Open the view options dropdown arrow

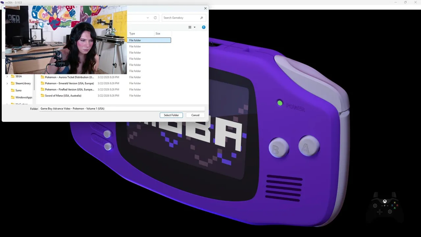point(194,27)
